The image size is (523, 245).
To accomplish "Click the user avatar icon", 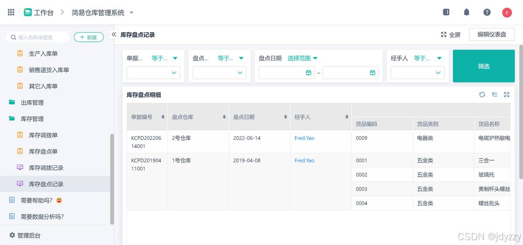I will pos(506,12).
